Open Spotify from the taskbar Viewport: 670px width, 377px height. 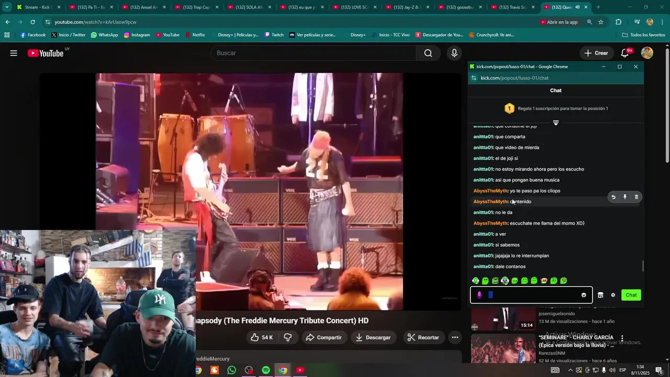point(266,370)
